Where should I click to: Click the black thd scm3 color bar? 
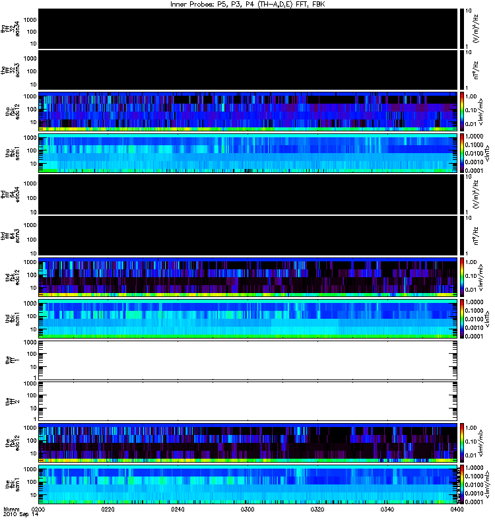[462, 236]
